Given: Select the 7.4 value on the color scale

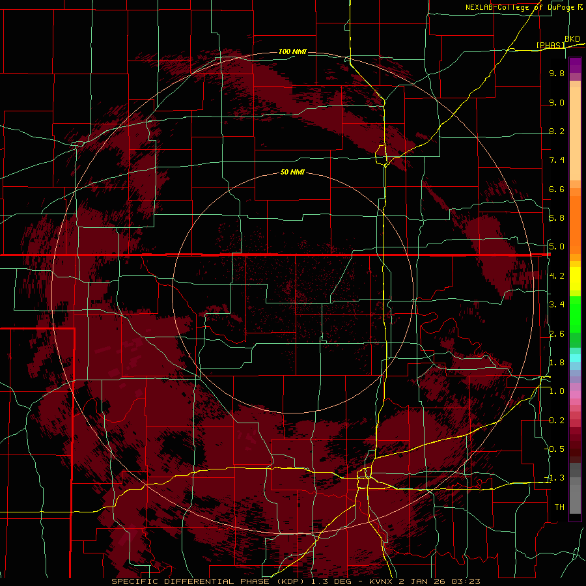Looking at the screenshot, I should 557,160.
